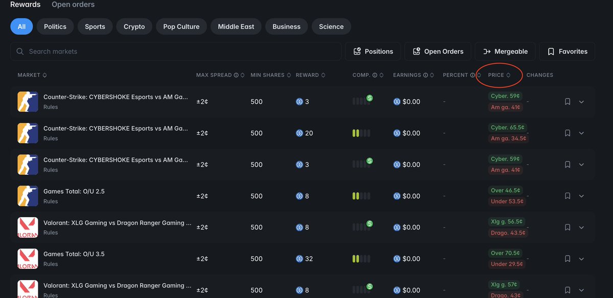Viewport: 613px width, 298px height.
Task: Open the Positions filter button
Action: click(x=373, y=52)
